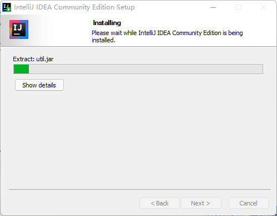The width and height of the screenshot is (277, 216).
Task: Close the Setup window with the X
Action: 264,7
